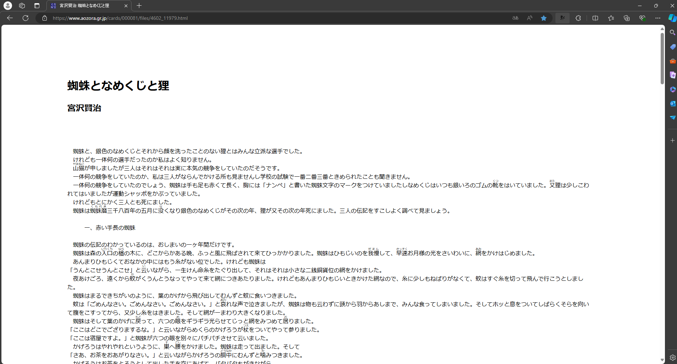This screenshot has width=677, height=364.
Task: Open the Extensions puzzle icon
Action: pos(578,18)
